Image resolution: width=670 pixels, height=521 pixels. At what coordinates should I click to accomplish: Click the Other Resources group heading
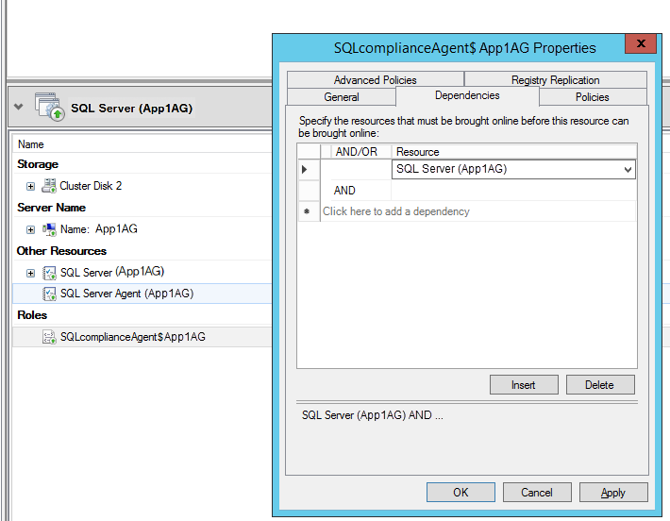tap(61, 251)
